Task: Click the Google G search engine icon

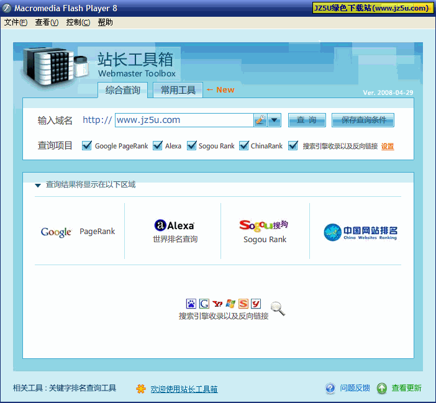Action: click(x=204, y=304)
